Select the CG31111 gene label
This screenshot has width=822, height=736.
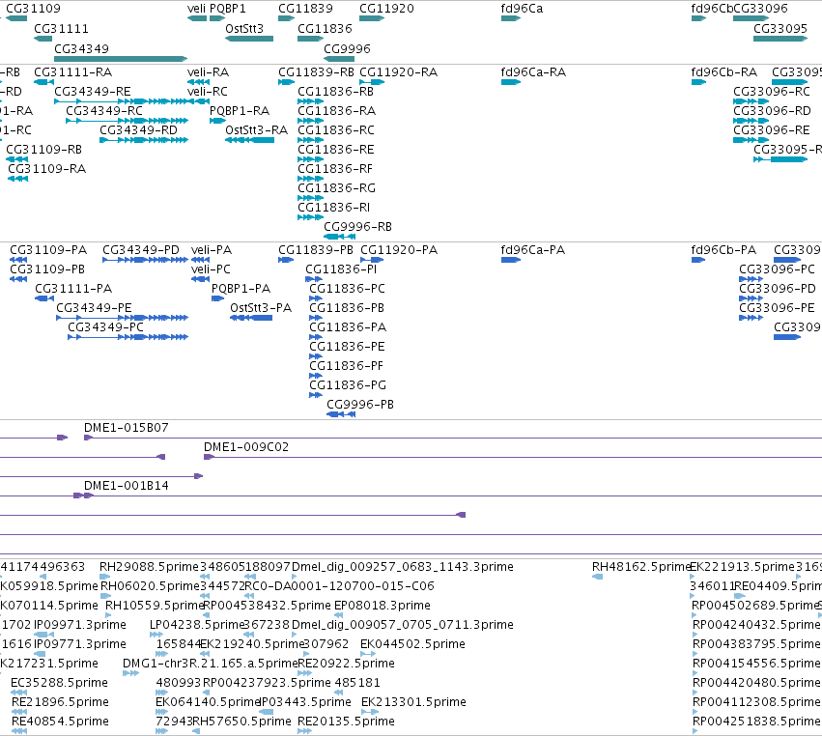click(x=61, y=28)
